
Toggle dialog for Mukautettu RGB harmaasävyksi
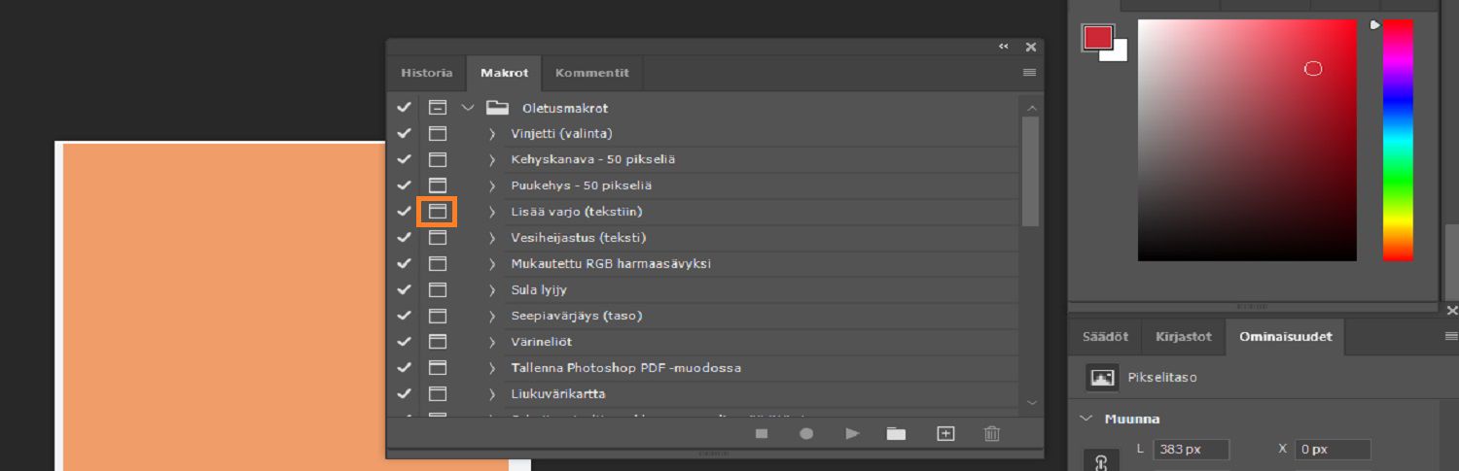tap(438, 264)
